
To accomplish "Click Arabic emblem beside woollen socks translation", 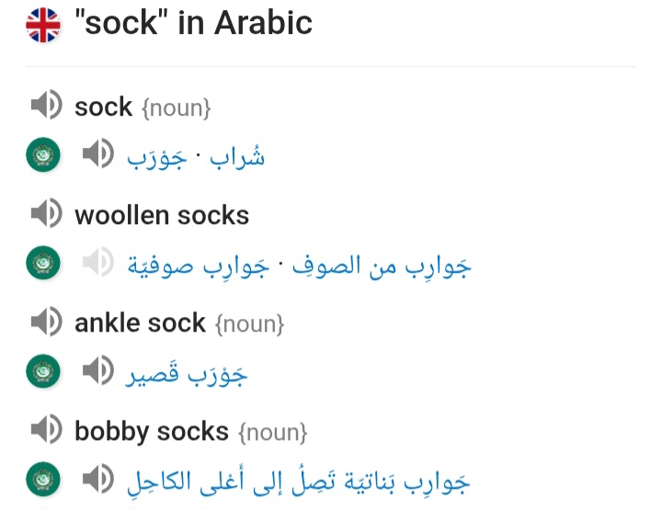I will click(43, 263).
